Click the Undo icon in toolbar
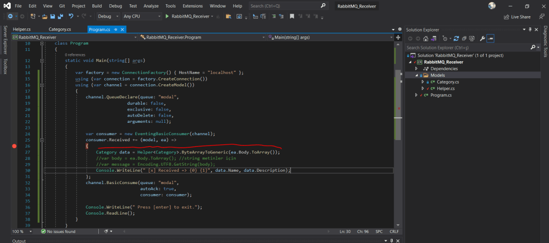Image resolution: width=549 pixels, height=243 pixels. point(71,17)
